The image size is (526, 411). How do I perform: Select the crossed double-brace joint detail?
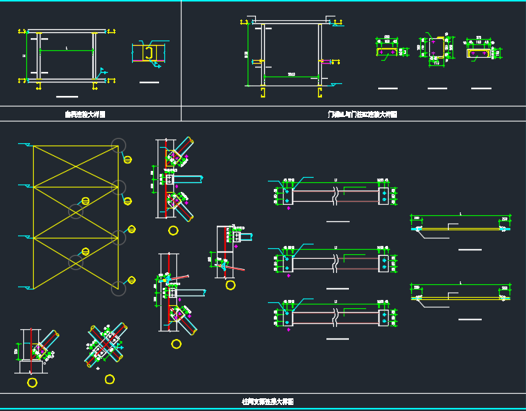107,344
